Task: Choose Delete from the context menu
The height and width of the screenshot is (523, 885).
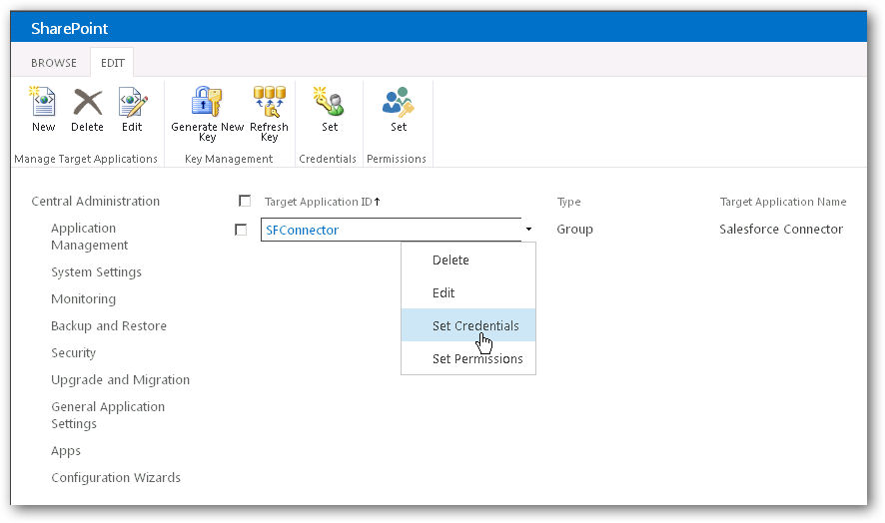Action: point(468,261)
